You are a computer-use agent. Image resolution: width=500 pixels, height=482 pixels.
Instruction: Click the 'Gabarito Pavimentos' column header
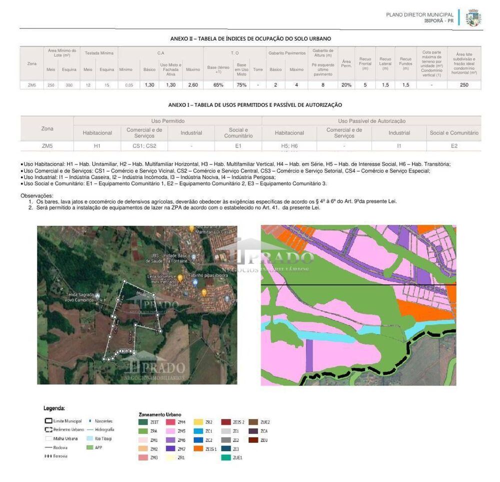point(287,53)
